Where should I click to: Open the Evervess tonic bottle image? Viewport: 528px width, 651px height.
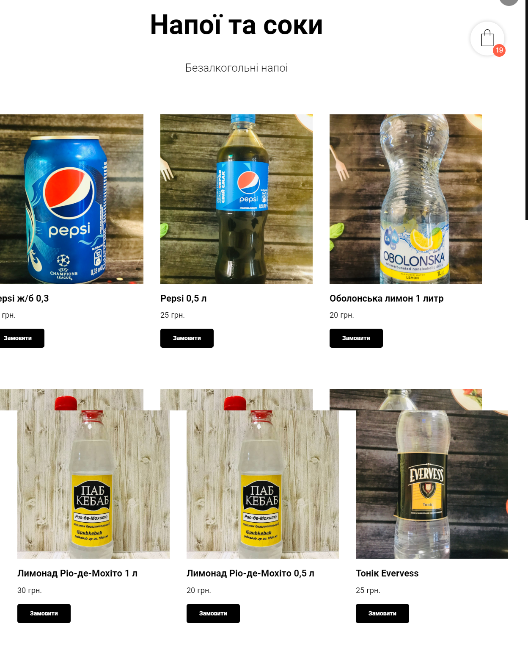tap(432, 485)
